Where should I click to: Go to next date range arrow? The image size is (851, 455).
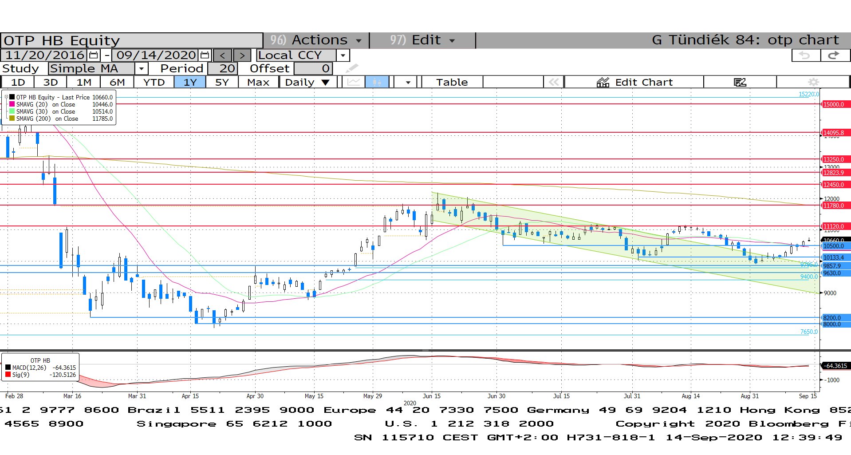click(x=242, y=55)
